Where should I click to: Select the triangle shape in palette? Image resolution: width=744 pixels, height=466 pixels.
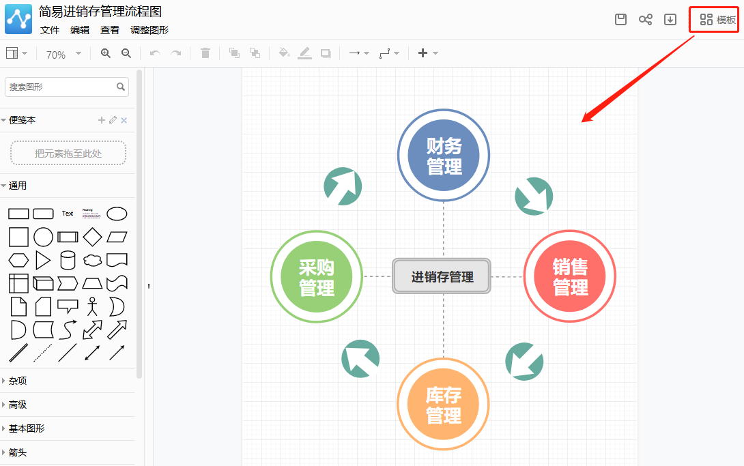[x=43, y=260]
